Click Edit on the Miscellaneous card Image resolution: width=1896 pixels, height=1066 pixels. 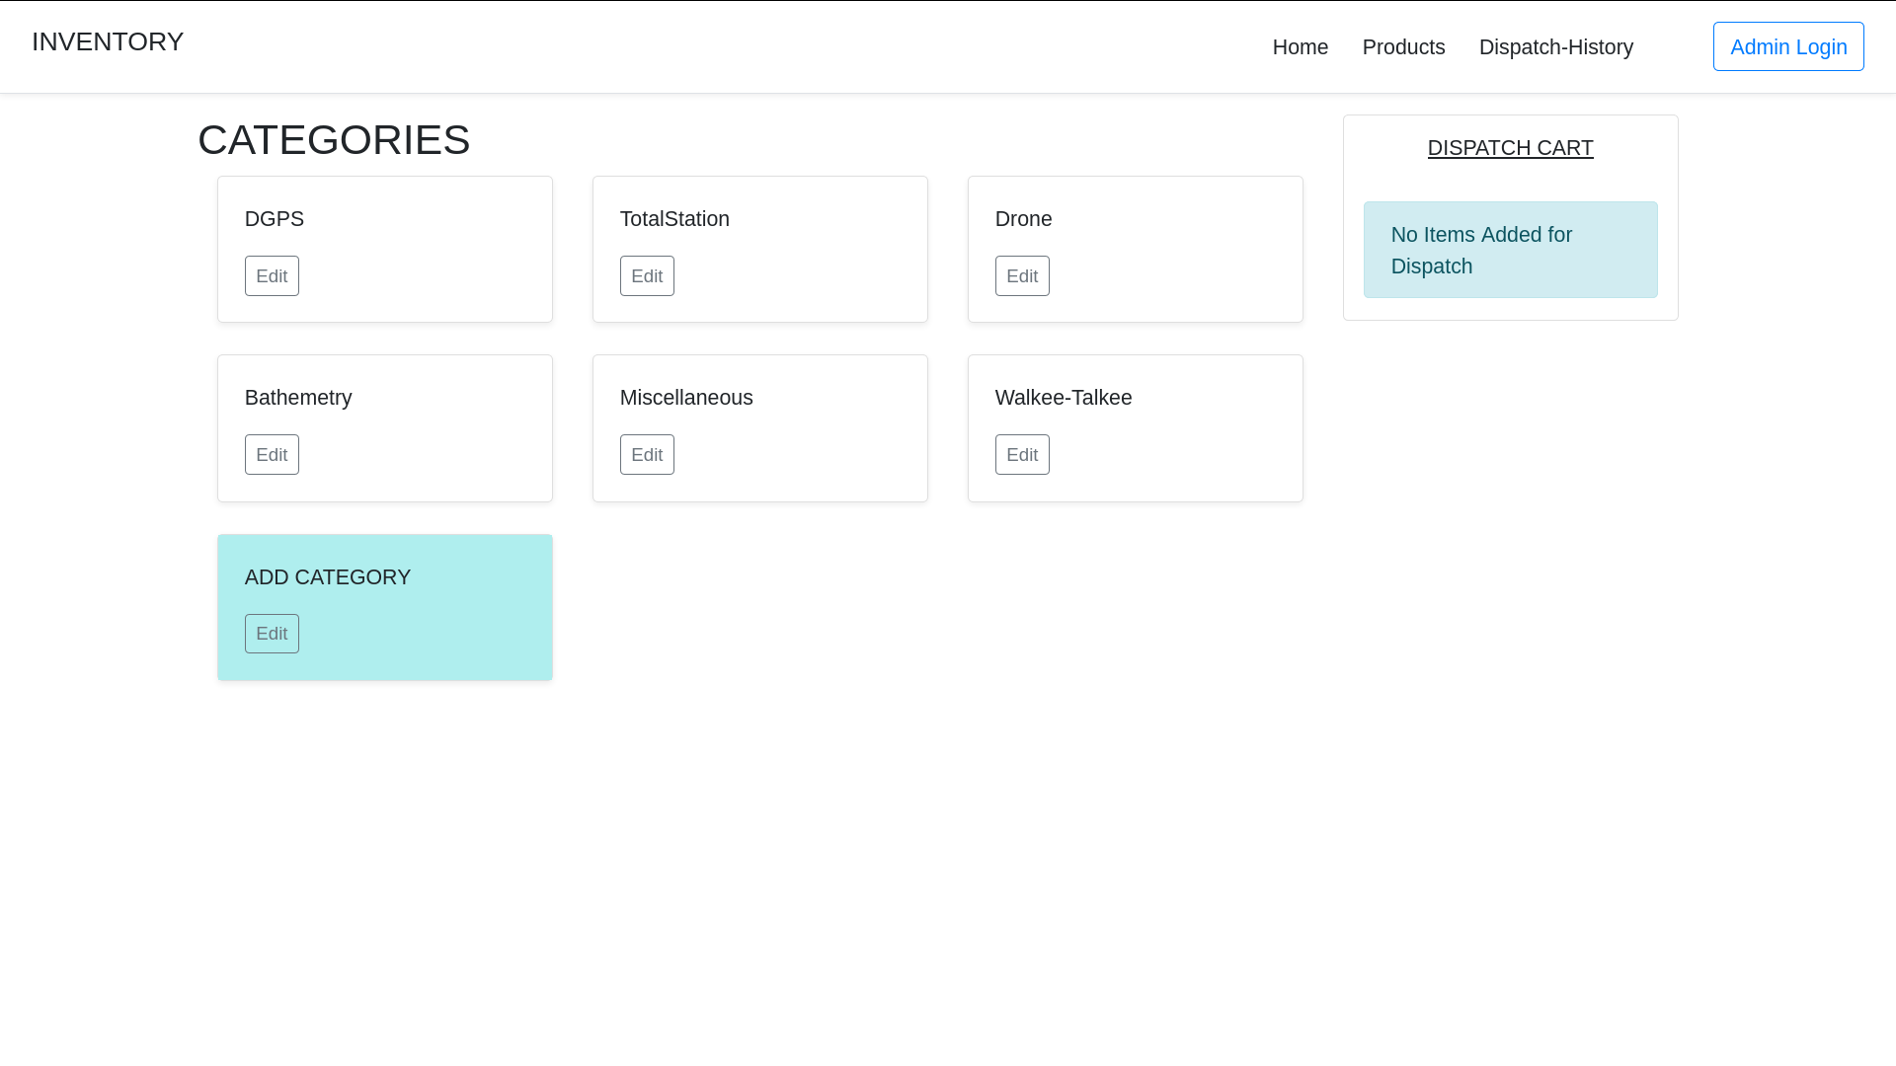pos(647,454)
